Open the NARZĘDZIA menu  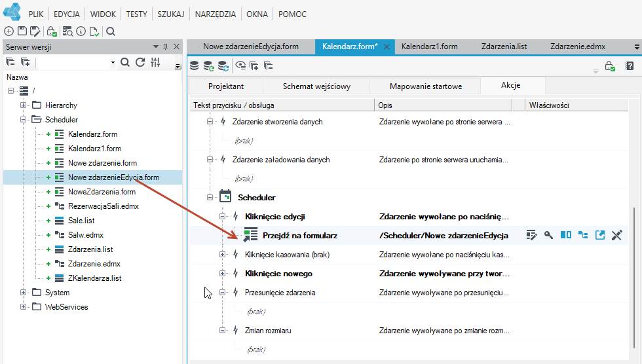pos(216,14)
